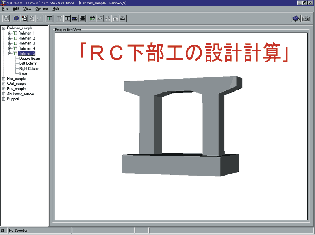Select Rahmen_1 in the tree
Image resolution: width=315 pixels, height=235 pixels.
coord(26,33)
